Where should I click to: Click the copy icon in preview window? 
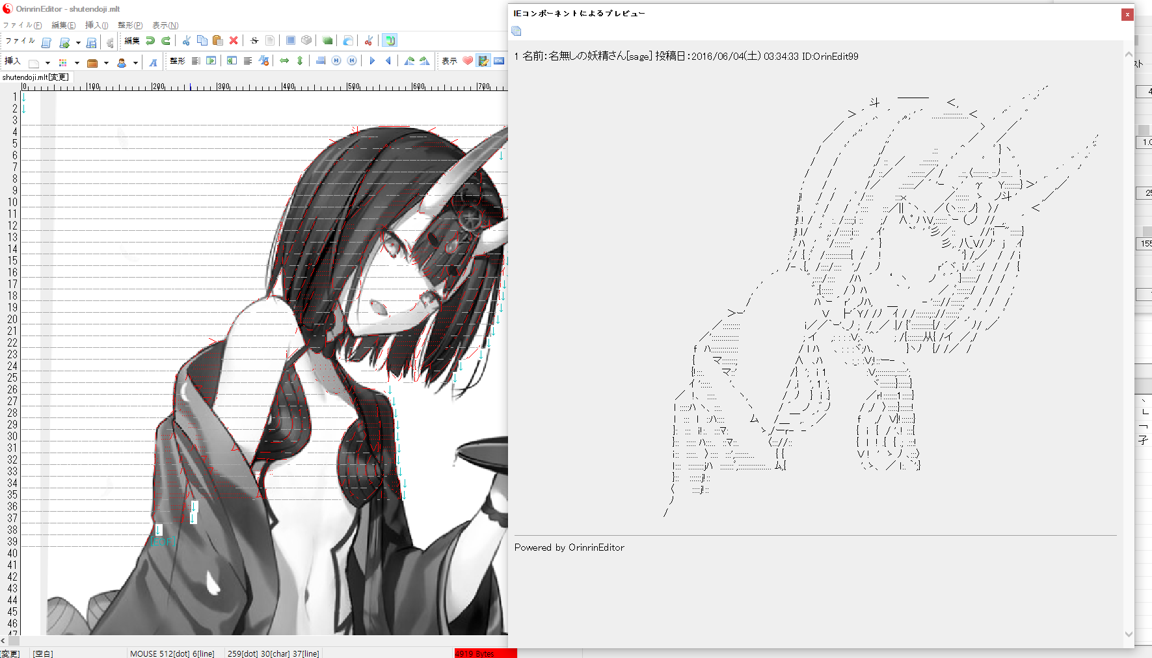(x=516, y=31)
